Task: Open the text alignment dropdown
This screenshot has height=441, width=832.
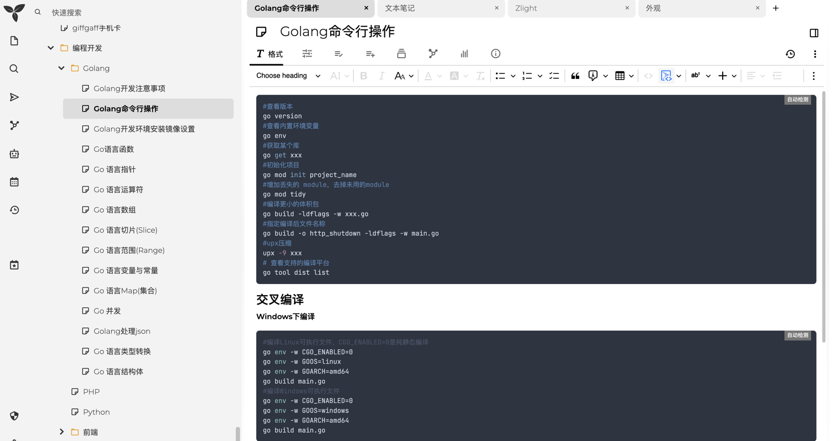Action: (x=755, y=76)
